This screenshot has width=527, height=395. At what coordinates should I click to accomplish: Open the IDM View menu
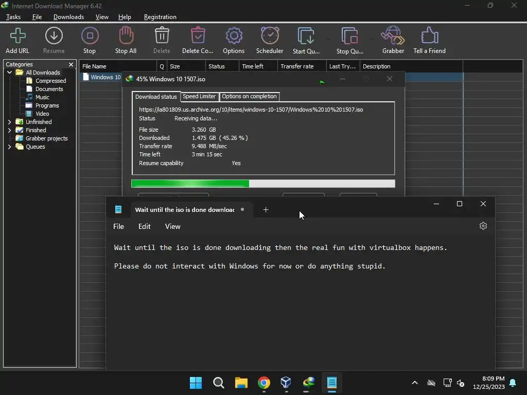pyautogui.click(x=102, y=17)
